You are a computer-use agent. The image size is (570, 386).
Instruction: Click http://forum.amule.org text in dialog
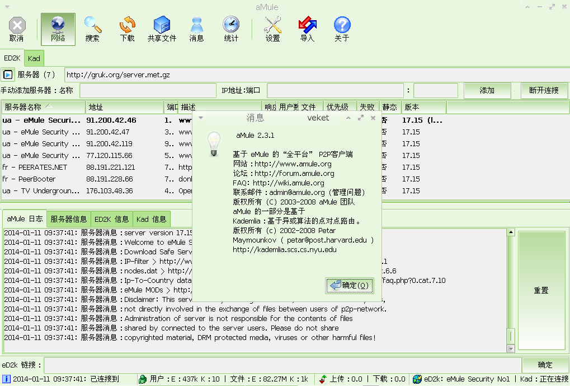point(294,173)
